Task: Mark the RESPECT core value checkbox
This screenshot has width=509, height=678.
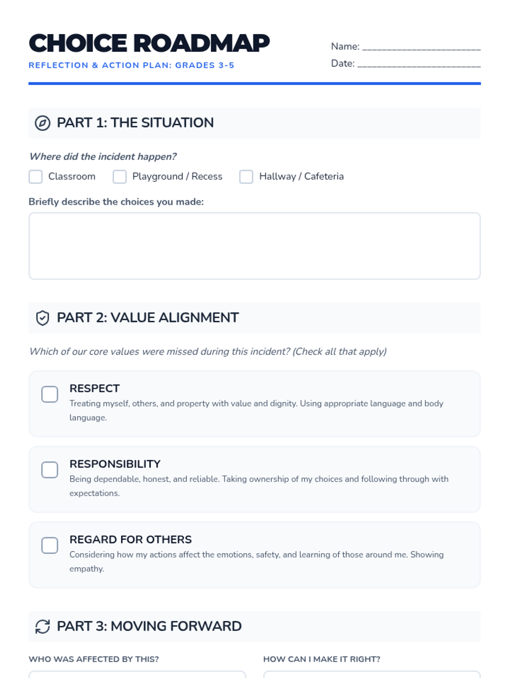Action: tap(50, 394)
